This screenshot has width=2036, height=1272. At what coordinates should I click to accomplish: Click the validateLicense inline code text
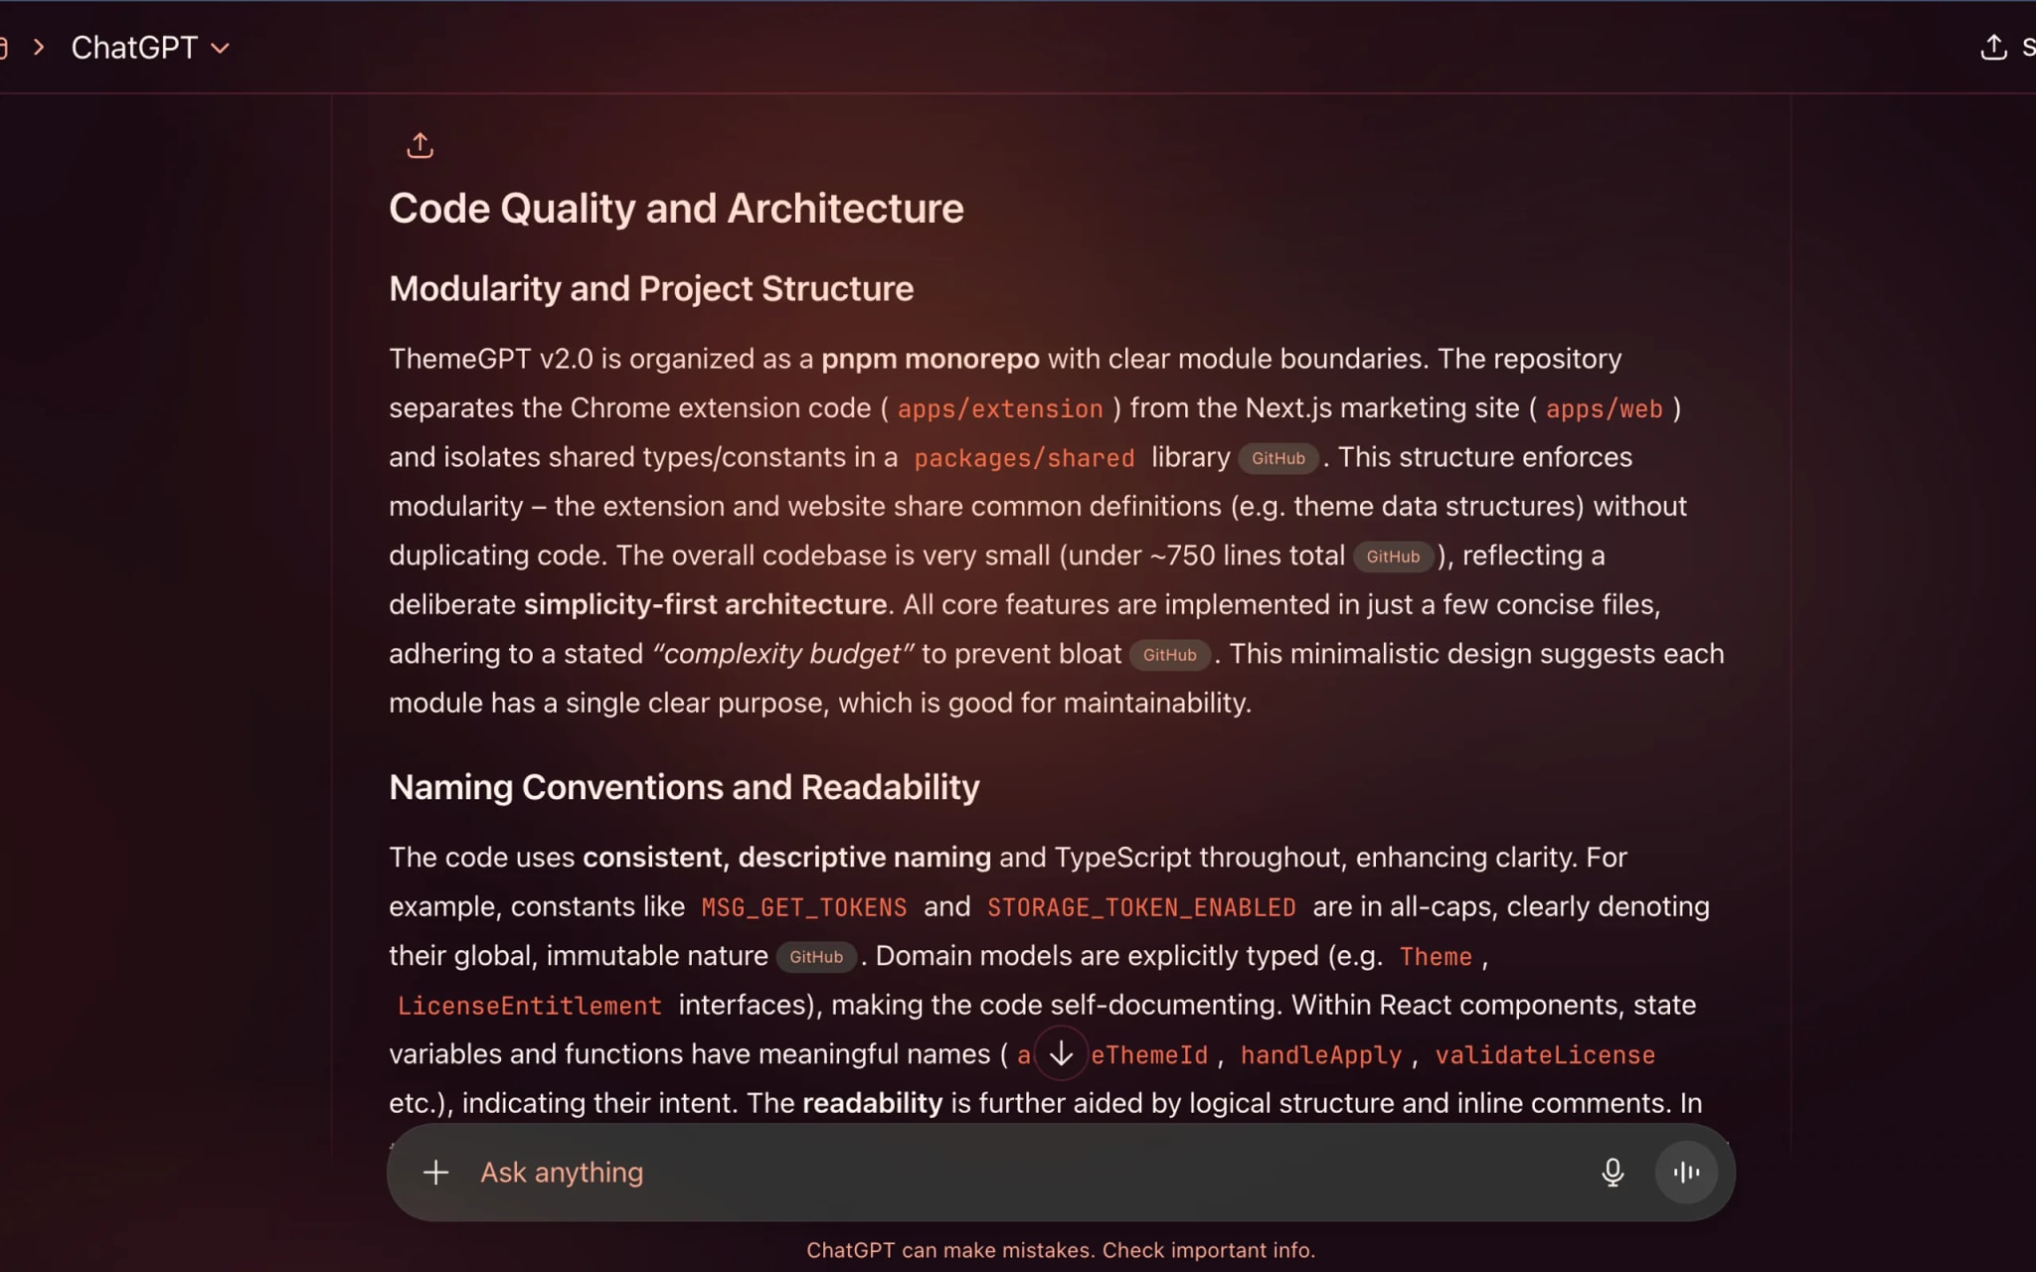coord(1544,1055)
